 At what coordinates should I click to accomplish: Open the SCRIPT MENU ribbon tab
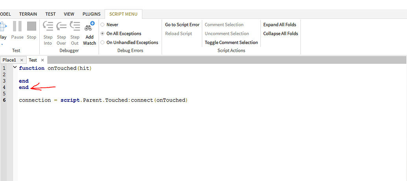pos(123,14)
